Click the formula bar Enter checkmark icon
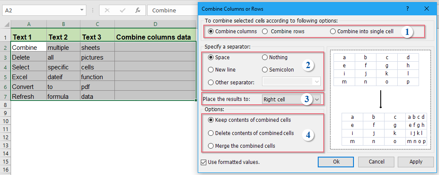Image resolution: width=439 pixels, height=175 pixels. click(123, 10)
